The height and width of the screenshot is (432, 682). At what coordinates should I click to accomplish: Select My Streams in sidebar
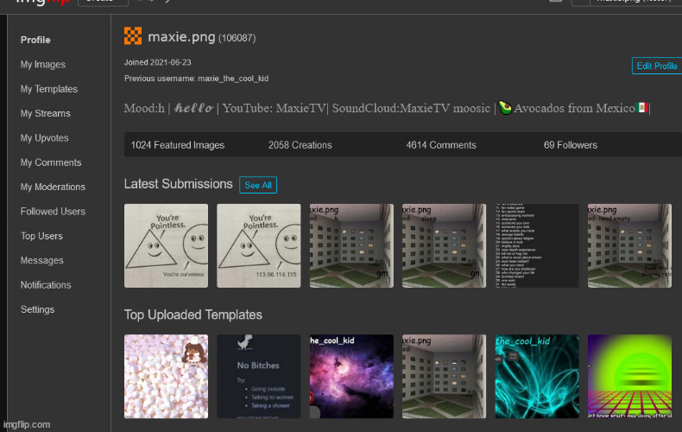[46, 113]
